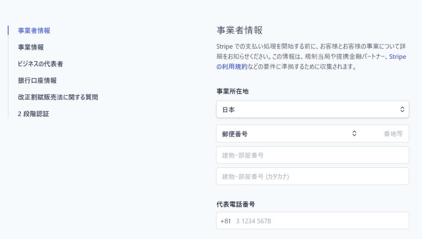Click into the 建物・部屋番号 field
The width and height of the screenshot is (422, 239).
(312, 155)
